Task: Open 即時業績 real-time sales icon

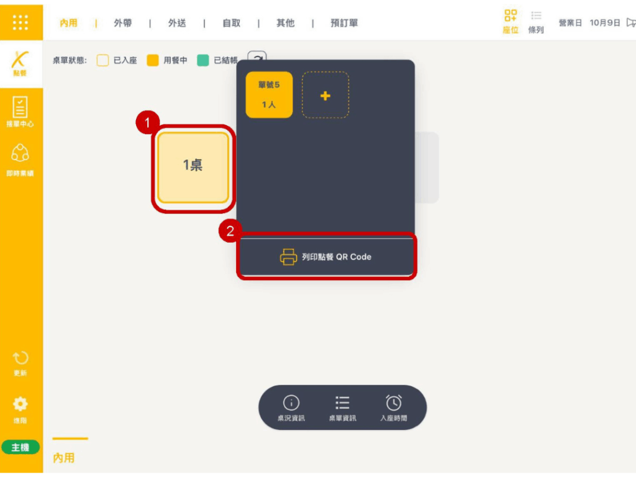Action: [x=20, y=160]
